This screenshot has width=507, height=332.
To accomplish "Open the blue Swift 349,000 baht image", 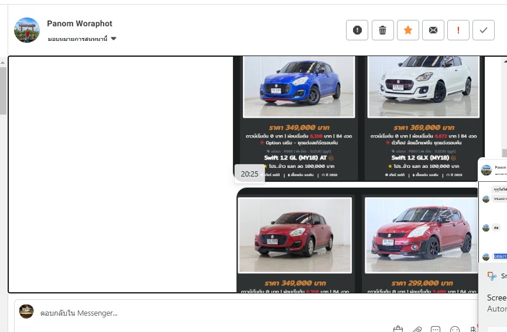I will pos(299,87).
